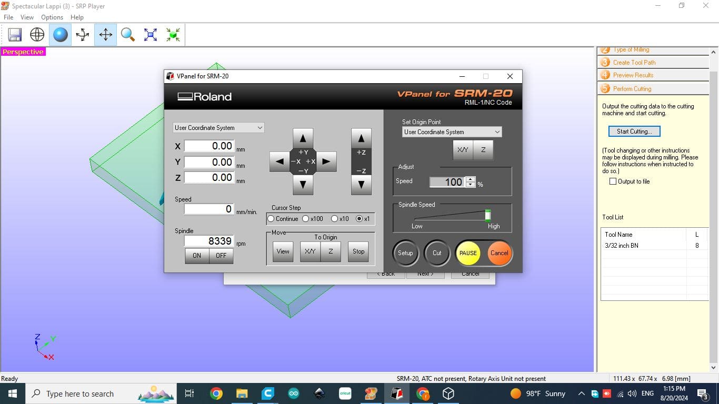Screen dimensions: 719x404
Task: Move the VPanel tool in -Y direction
Action: (303, 185)
